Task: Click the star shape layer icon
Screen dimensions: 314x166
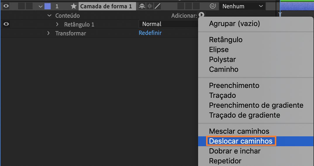Action: (x=74, y=6)
